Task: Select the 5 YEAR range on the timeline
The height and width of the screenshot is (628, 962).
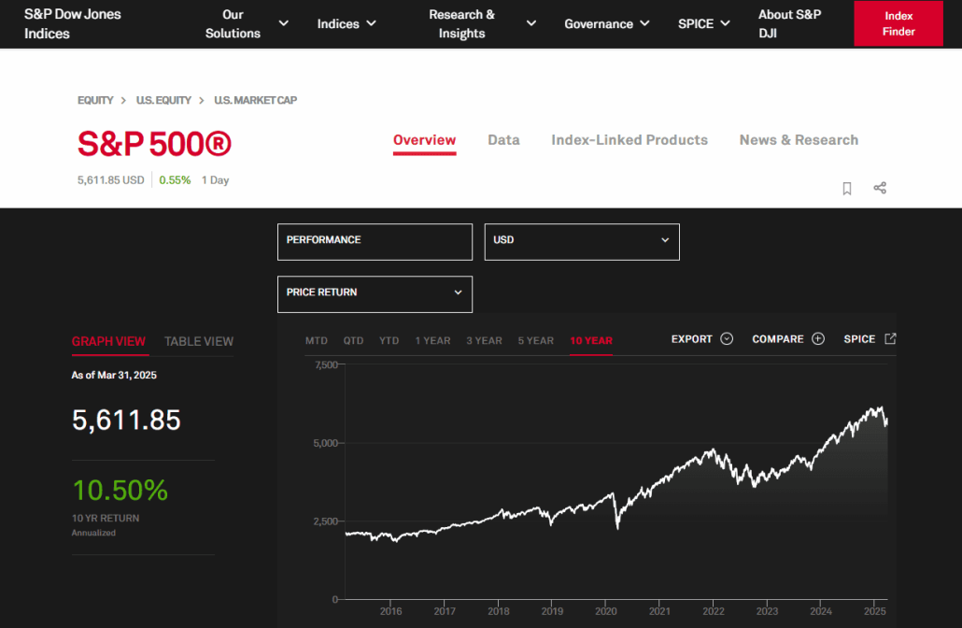Action: tap(535, 340)
